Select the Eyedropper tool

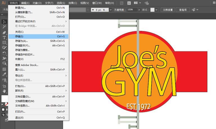point(4,75)
